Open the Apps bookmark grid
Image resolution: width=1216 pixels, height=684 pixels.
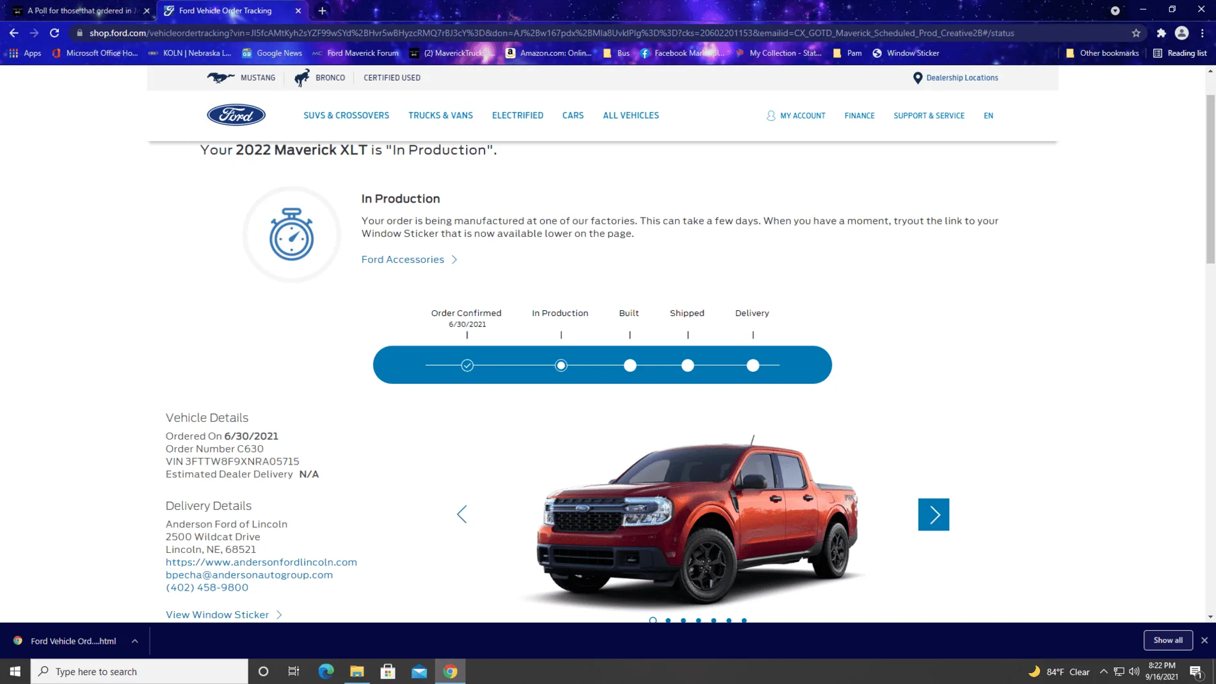pos(26,53)
